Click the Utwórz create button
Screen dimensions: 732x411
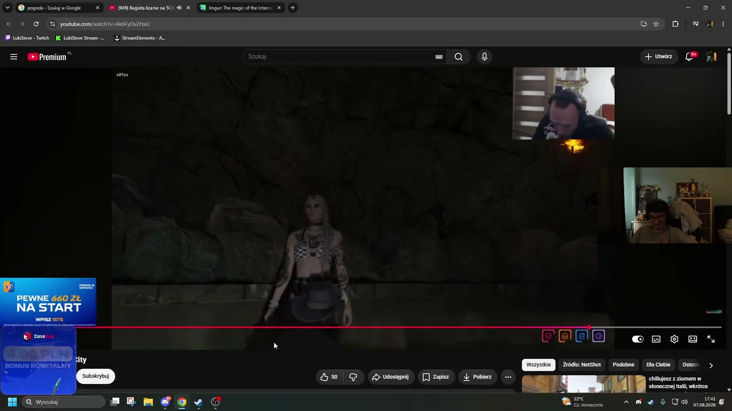[x=658, y=57]
